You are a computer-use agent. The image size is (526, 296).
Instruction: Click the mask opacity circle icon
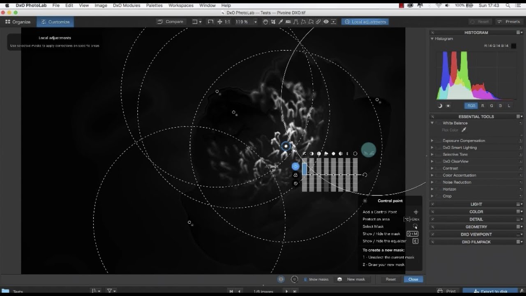pyautogui.click(x=281, y=279)
